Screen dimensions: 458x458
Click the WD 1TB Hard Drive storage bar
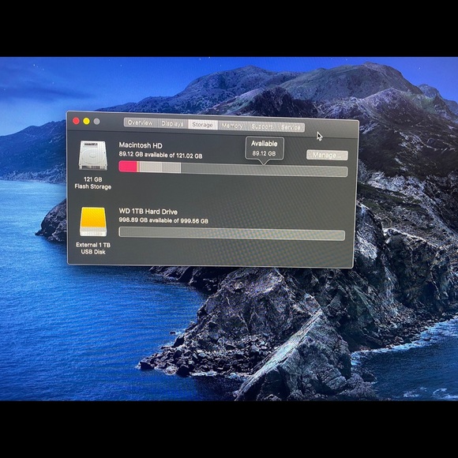[x=232, y=234]
